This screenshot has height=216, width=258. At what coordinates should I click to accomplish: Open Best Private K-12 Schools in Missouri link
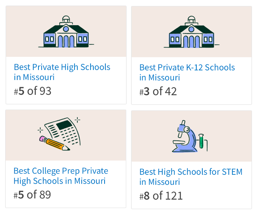point(187,72)
